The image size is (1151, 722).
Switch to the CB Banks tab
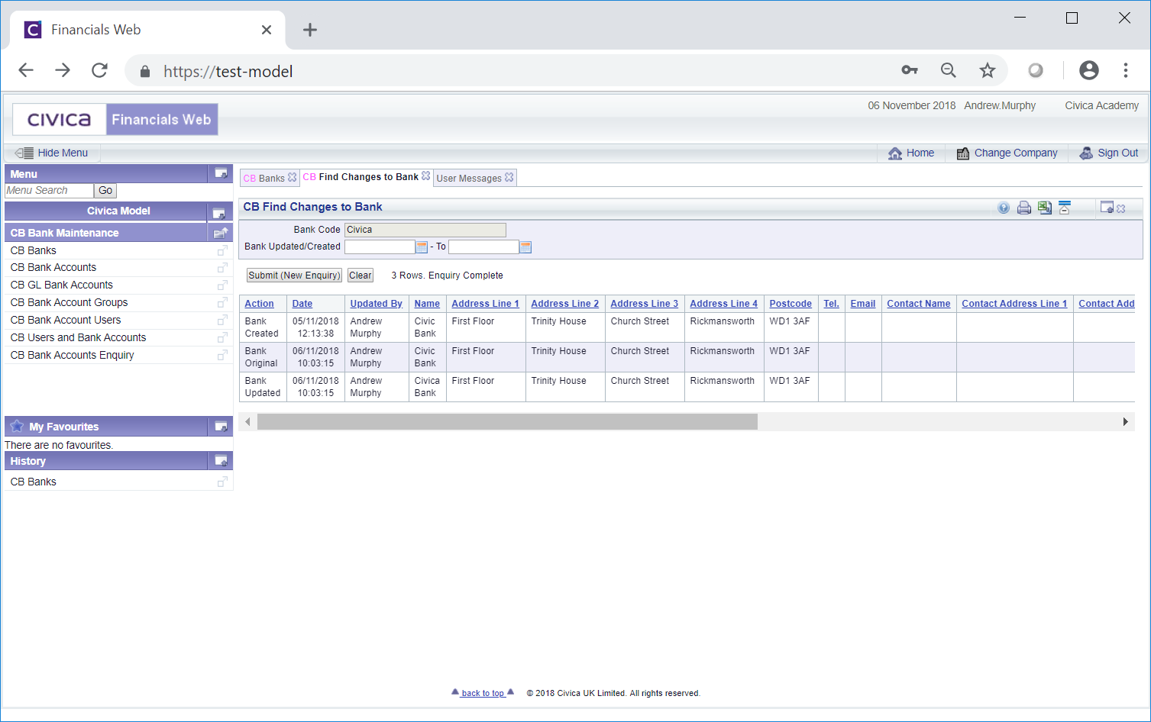click(x=264, y=178)
